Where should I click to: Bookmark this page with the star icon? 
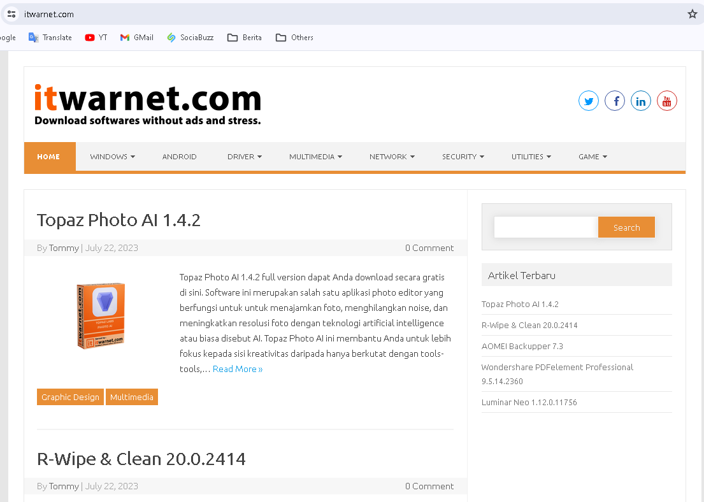pyautogui.click(x=693, y=14)
